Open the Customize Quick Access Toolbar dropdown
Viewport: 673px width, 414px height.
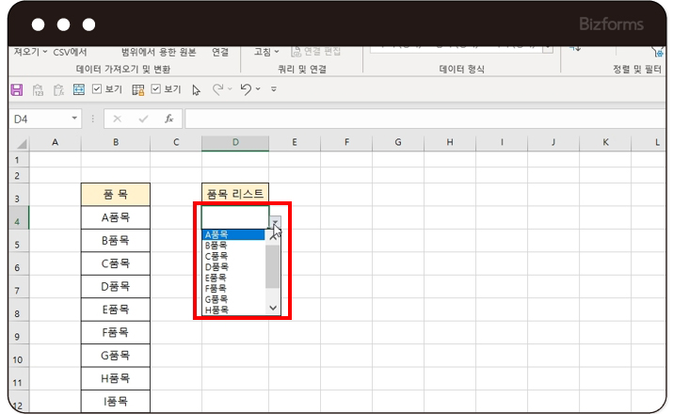[273, 89]
